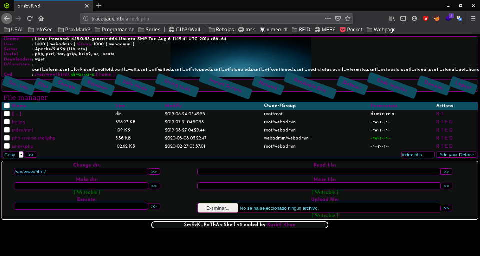Click the Add your Deface button
The height and width of the screenshot is (256, 480).
457,155
